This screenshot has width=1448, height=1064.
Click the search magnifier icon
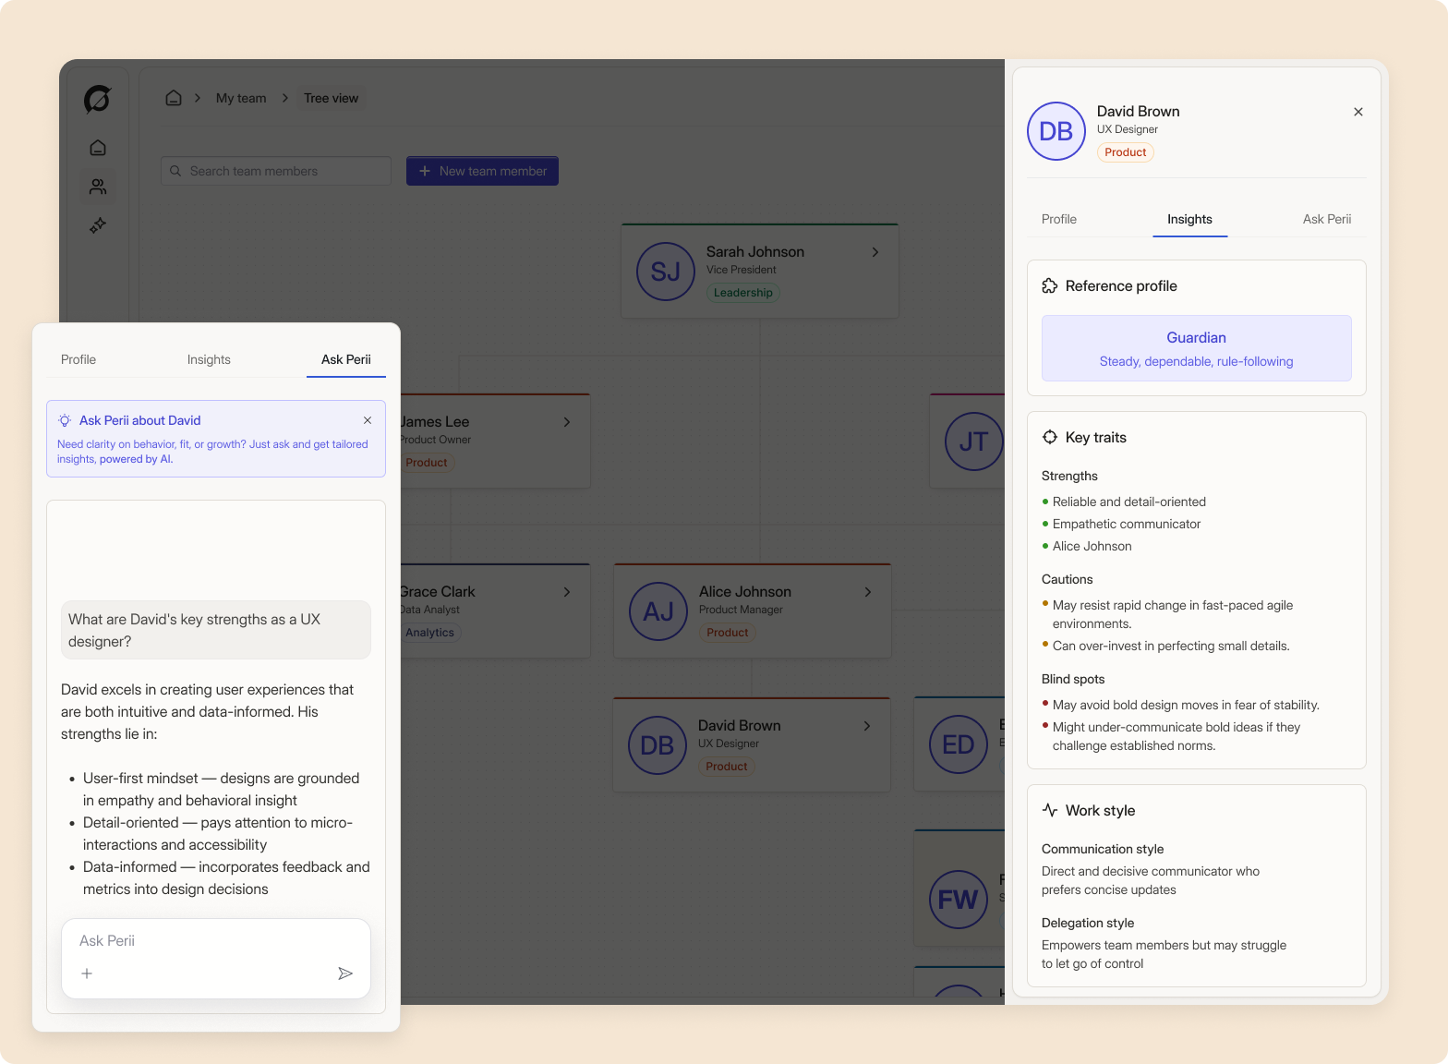pyautogui.click(x=175, y=171)
